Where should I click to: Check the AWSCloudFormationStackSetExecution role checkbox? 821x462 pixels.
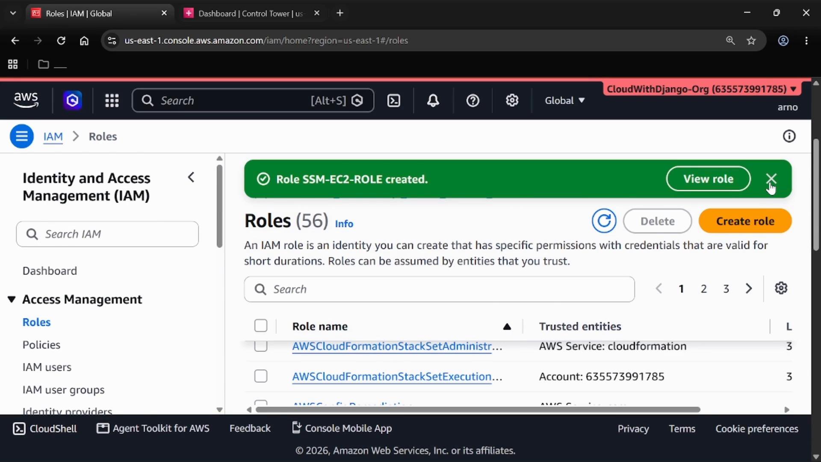[x=261, y=376]
